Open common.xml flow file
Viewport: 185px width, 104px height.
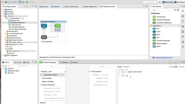(x=14, y=21)
